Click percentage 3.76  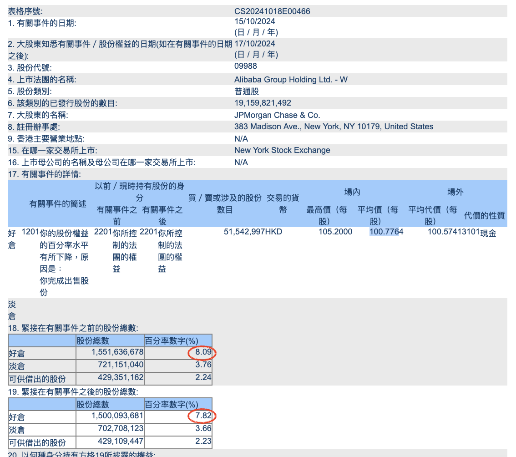point(203,365)
